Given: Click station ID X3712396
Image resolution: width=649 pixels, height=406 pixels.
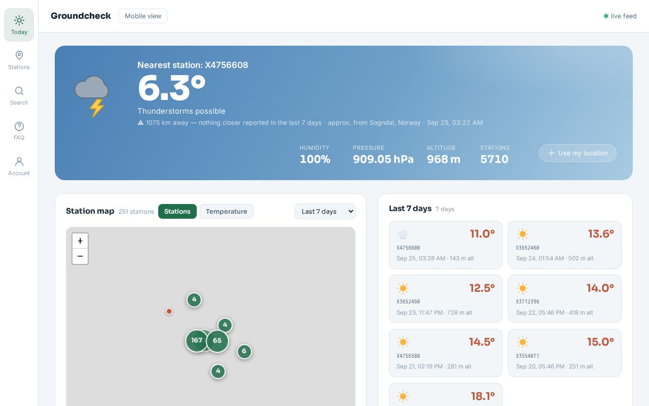Looking at the screenshot, I should point(528,302).
